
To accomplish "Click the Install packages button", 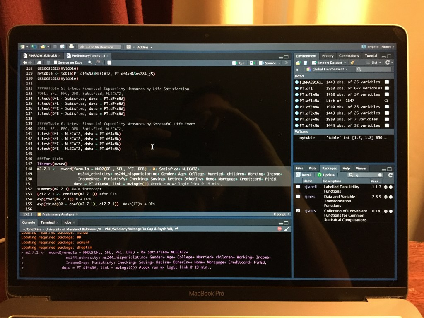I will [304, 175].
